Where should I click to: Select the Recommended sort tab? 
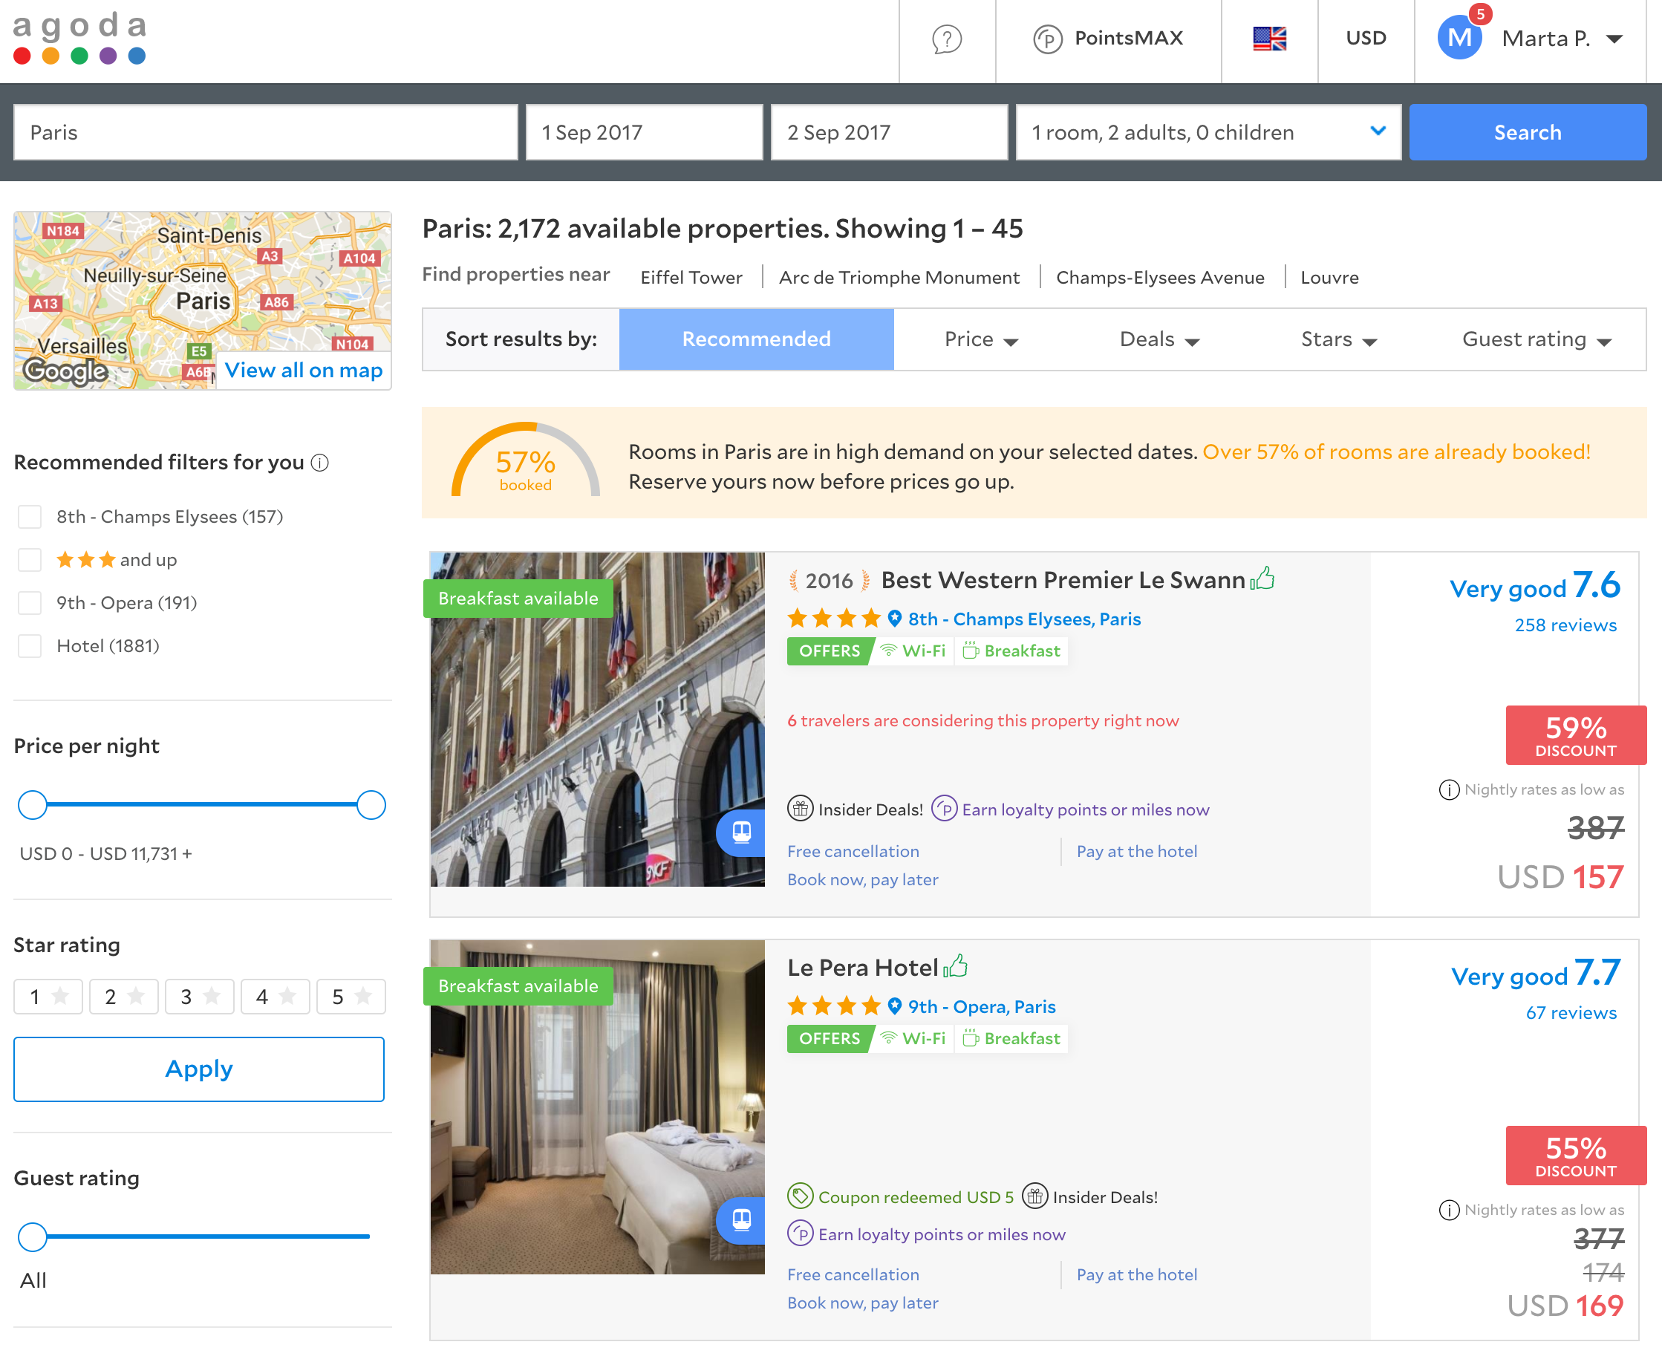pyautogui.click(x=756, y=339)
